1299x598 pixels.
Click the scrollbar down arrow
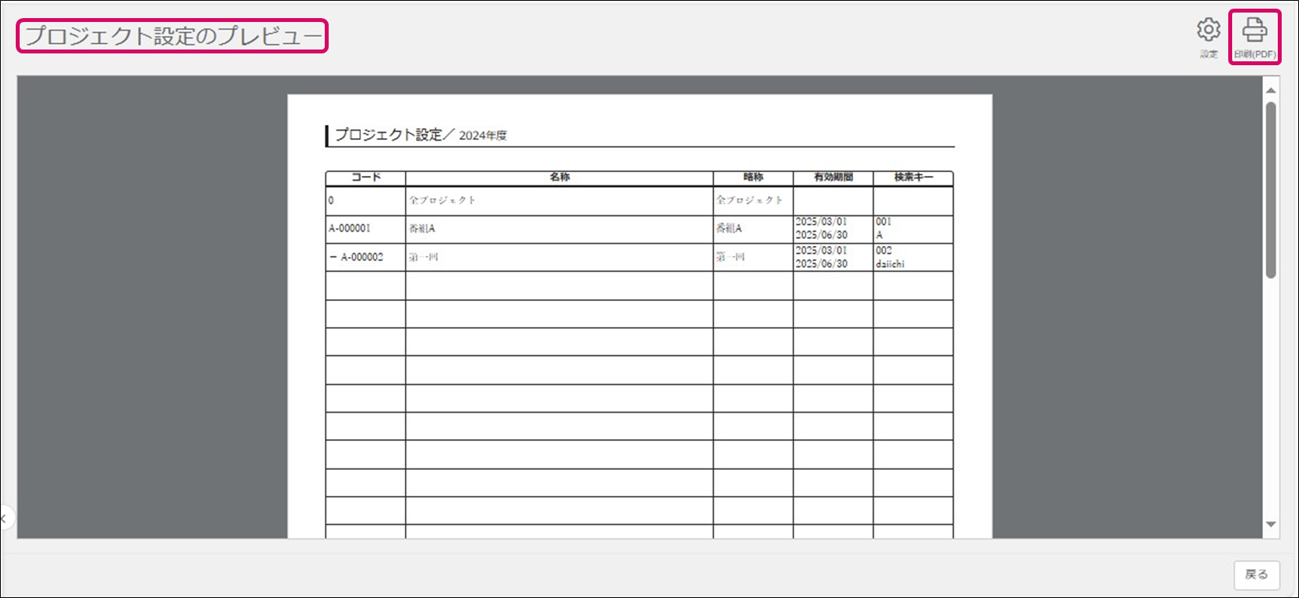tap(1271, 524)
